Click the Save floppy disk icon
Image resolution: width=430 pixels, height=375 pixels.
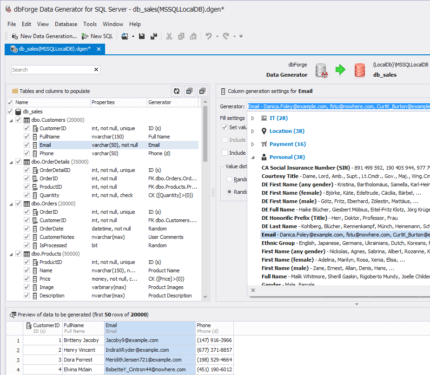click(x=142, y=36)
